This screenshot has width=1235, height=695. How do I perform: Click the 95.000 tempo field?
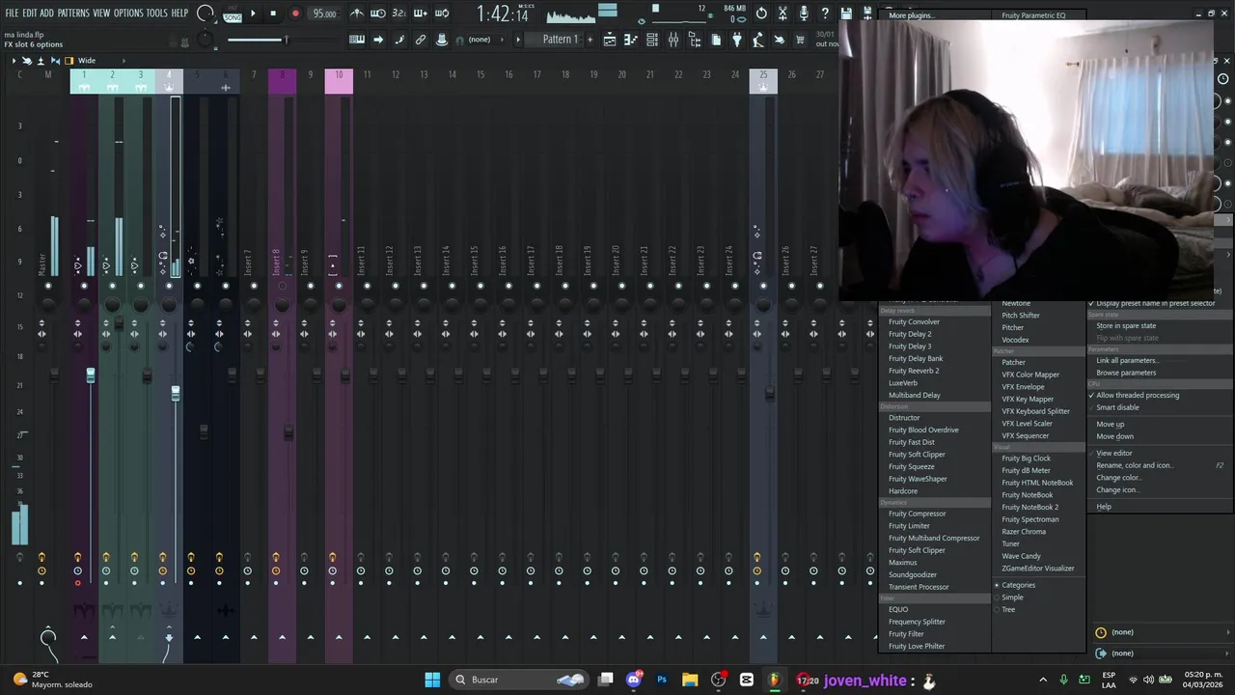click(325, 14)
